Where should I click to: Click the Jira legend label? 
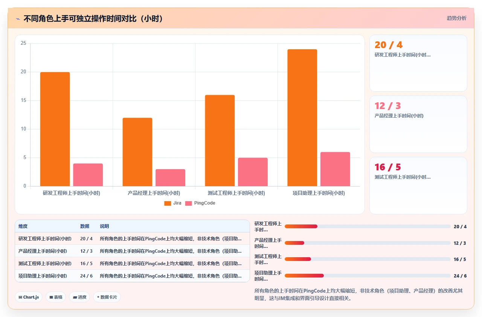tap(177, 203)
